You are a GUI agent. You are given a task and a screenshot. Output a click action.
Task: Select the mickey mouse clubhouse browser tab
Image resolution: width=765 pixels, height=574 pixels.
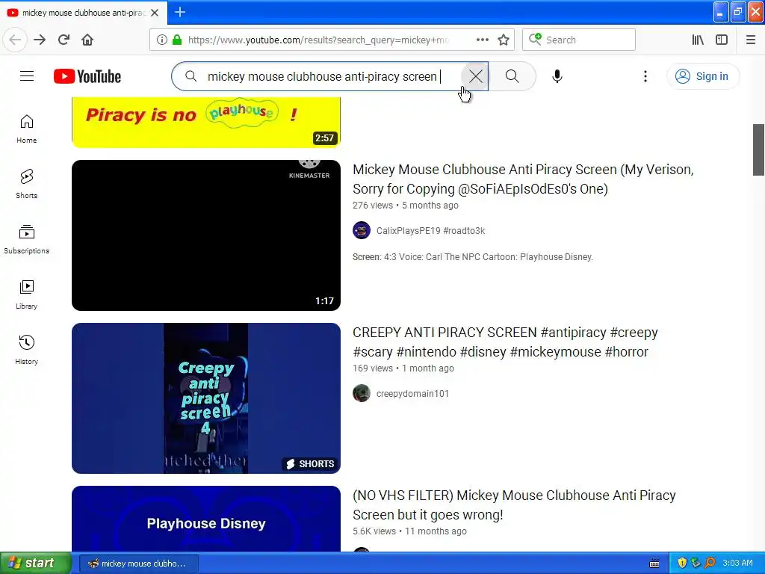pyautogui.click(x=84, y=13)
